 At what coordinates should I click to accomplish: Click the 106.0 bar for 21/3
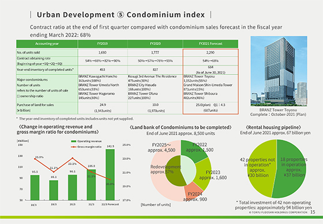tap(91, 185)
